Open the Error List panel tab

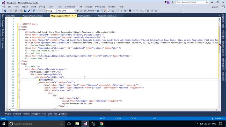tap(17, 114)
